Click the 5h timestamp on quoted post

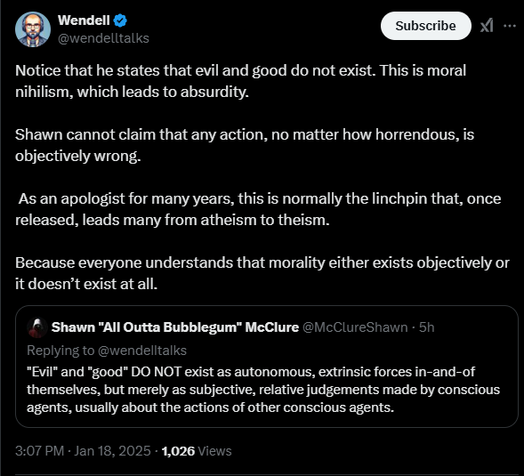(x=427, y=327)
